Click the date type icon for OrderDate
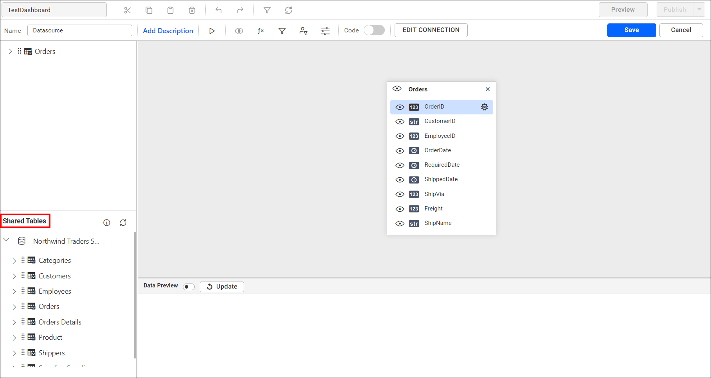Image resolution: width=711 pixels, height=378 pixels. pyautogui.click(x=414, y=150)
